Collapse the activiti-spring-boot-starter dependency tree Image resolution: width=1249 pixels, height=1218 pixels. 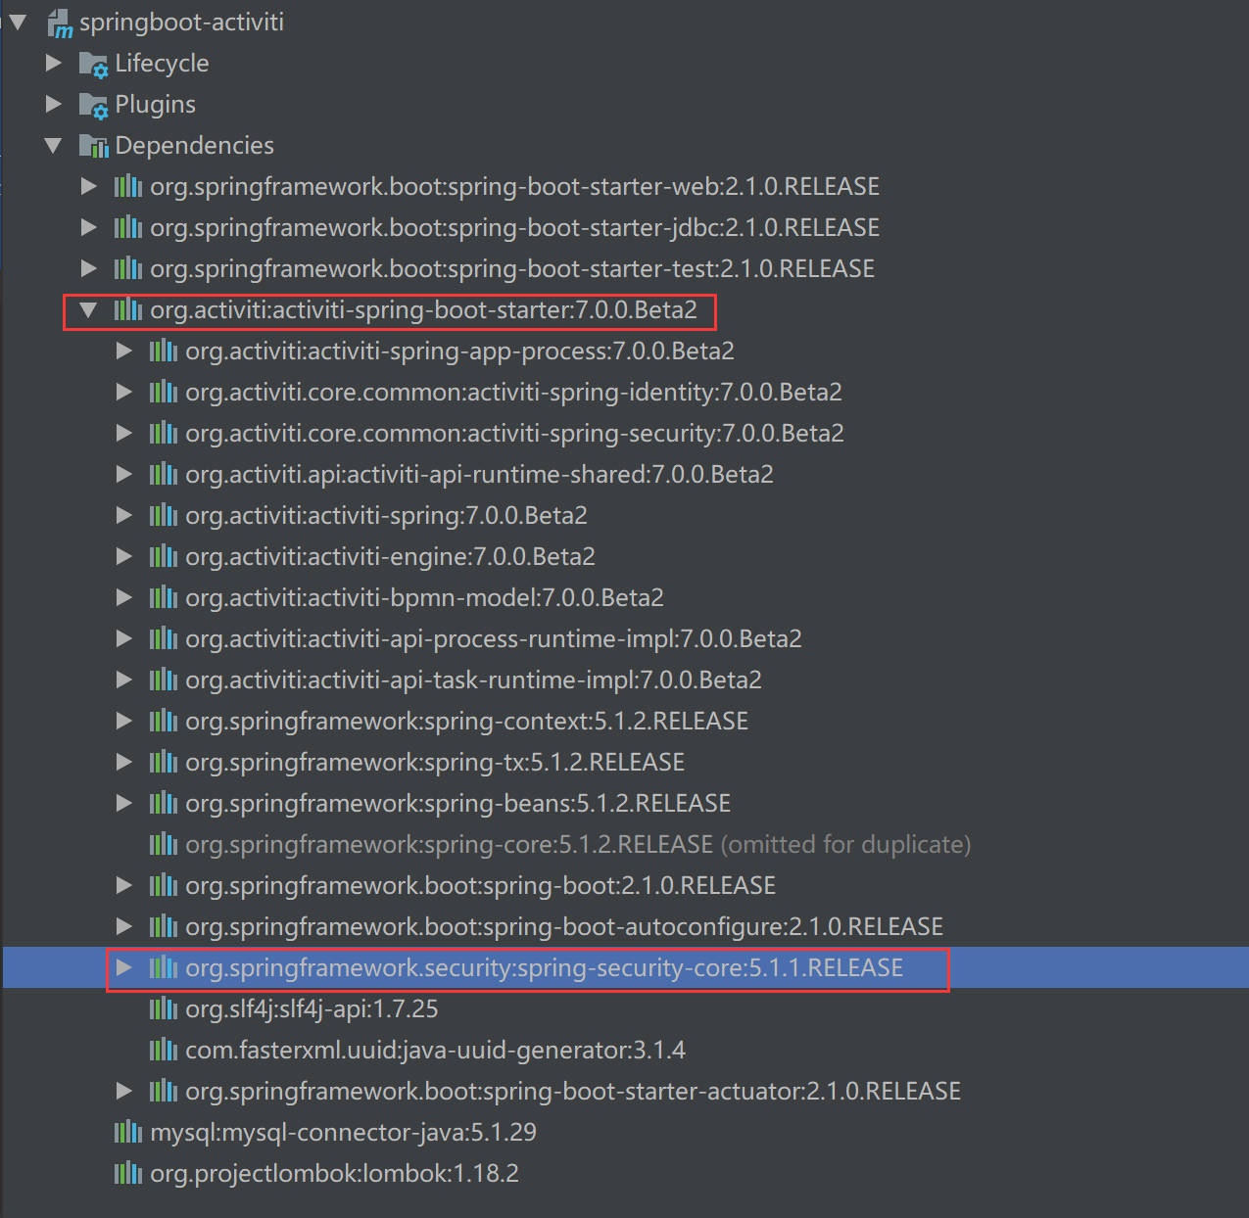pyautogui.click(x=89, y=310)
